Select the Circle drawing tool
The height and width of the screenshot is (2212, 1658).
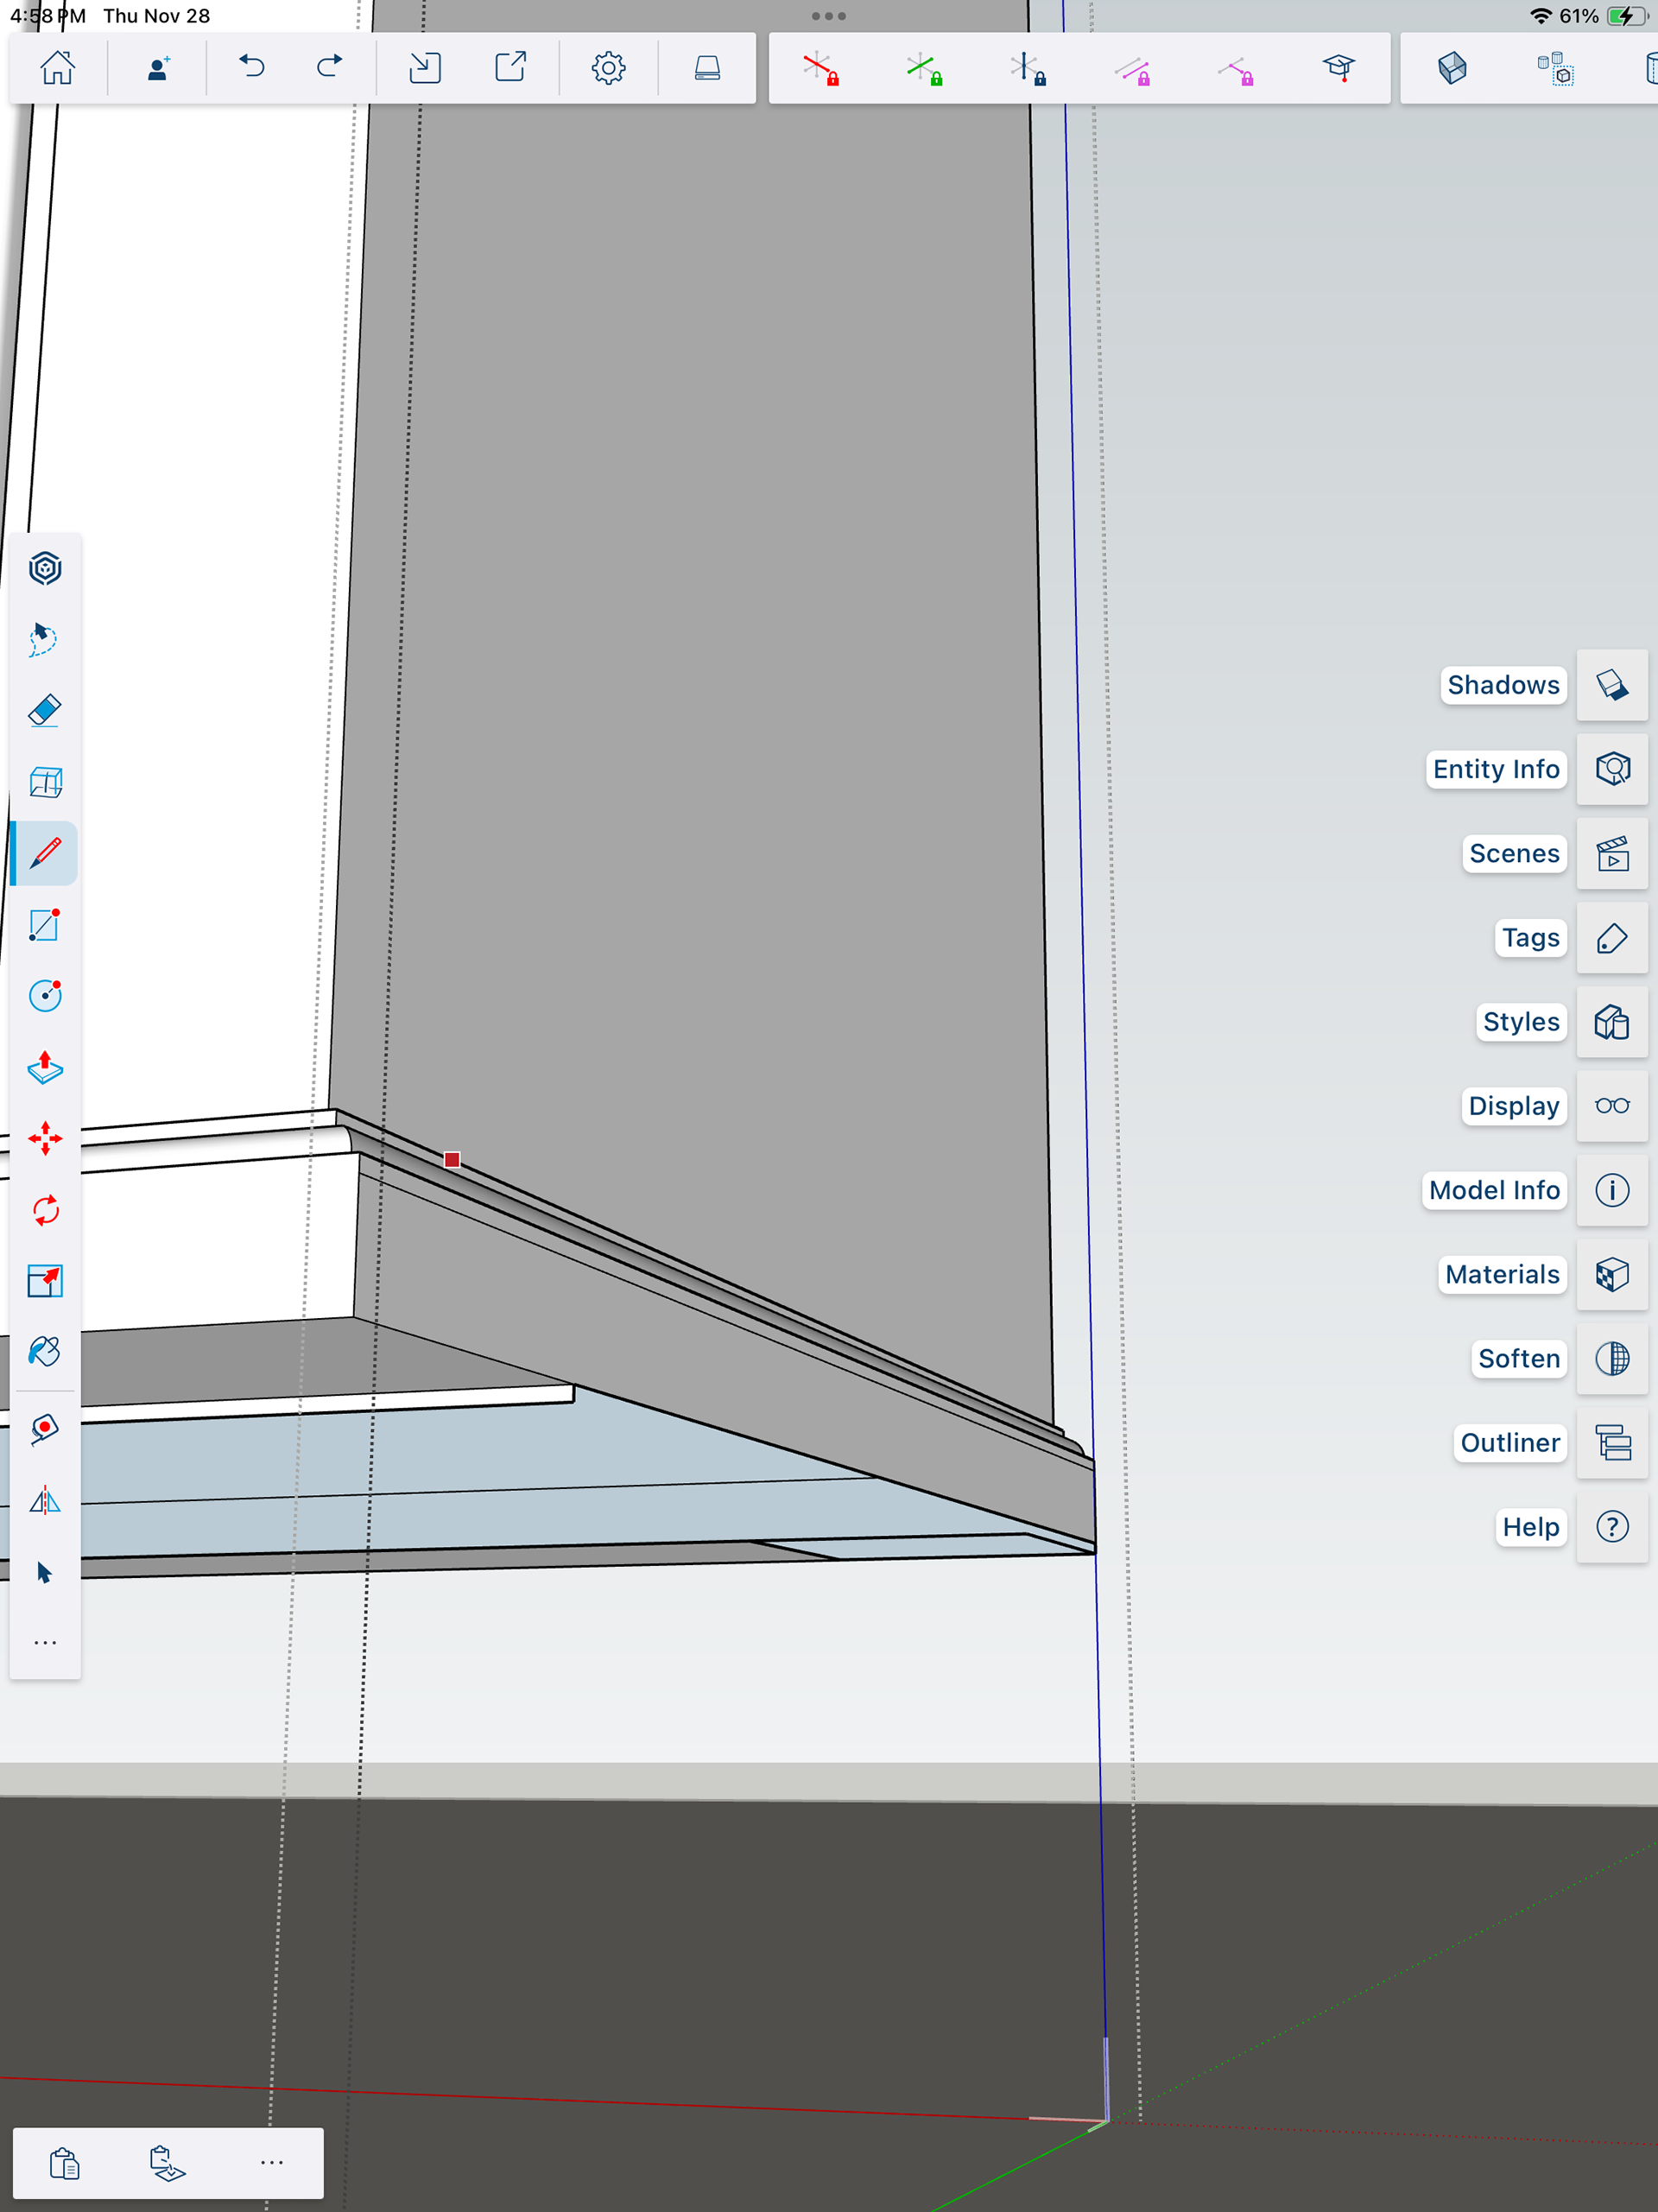click(45, 996)
